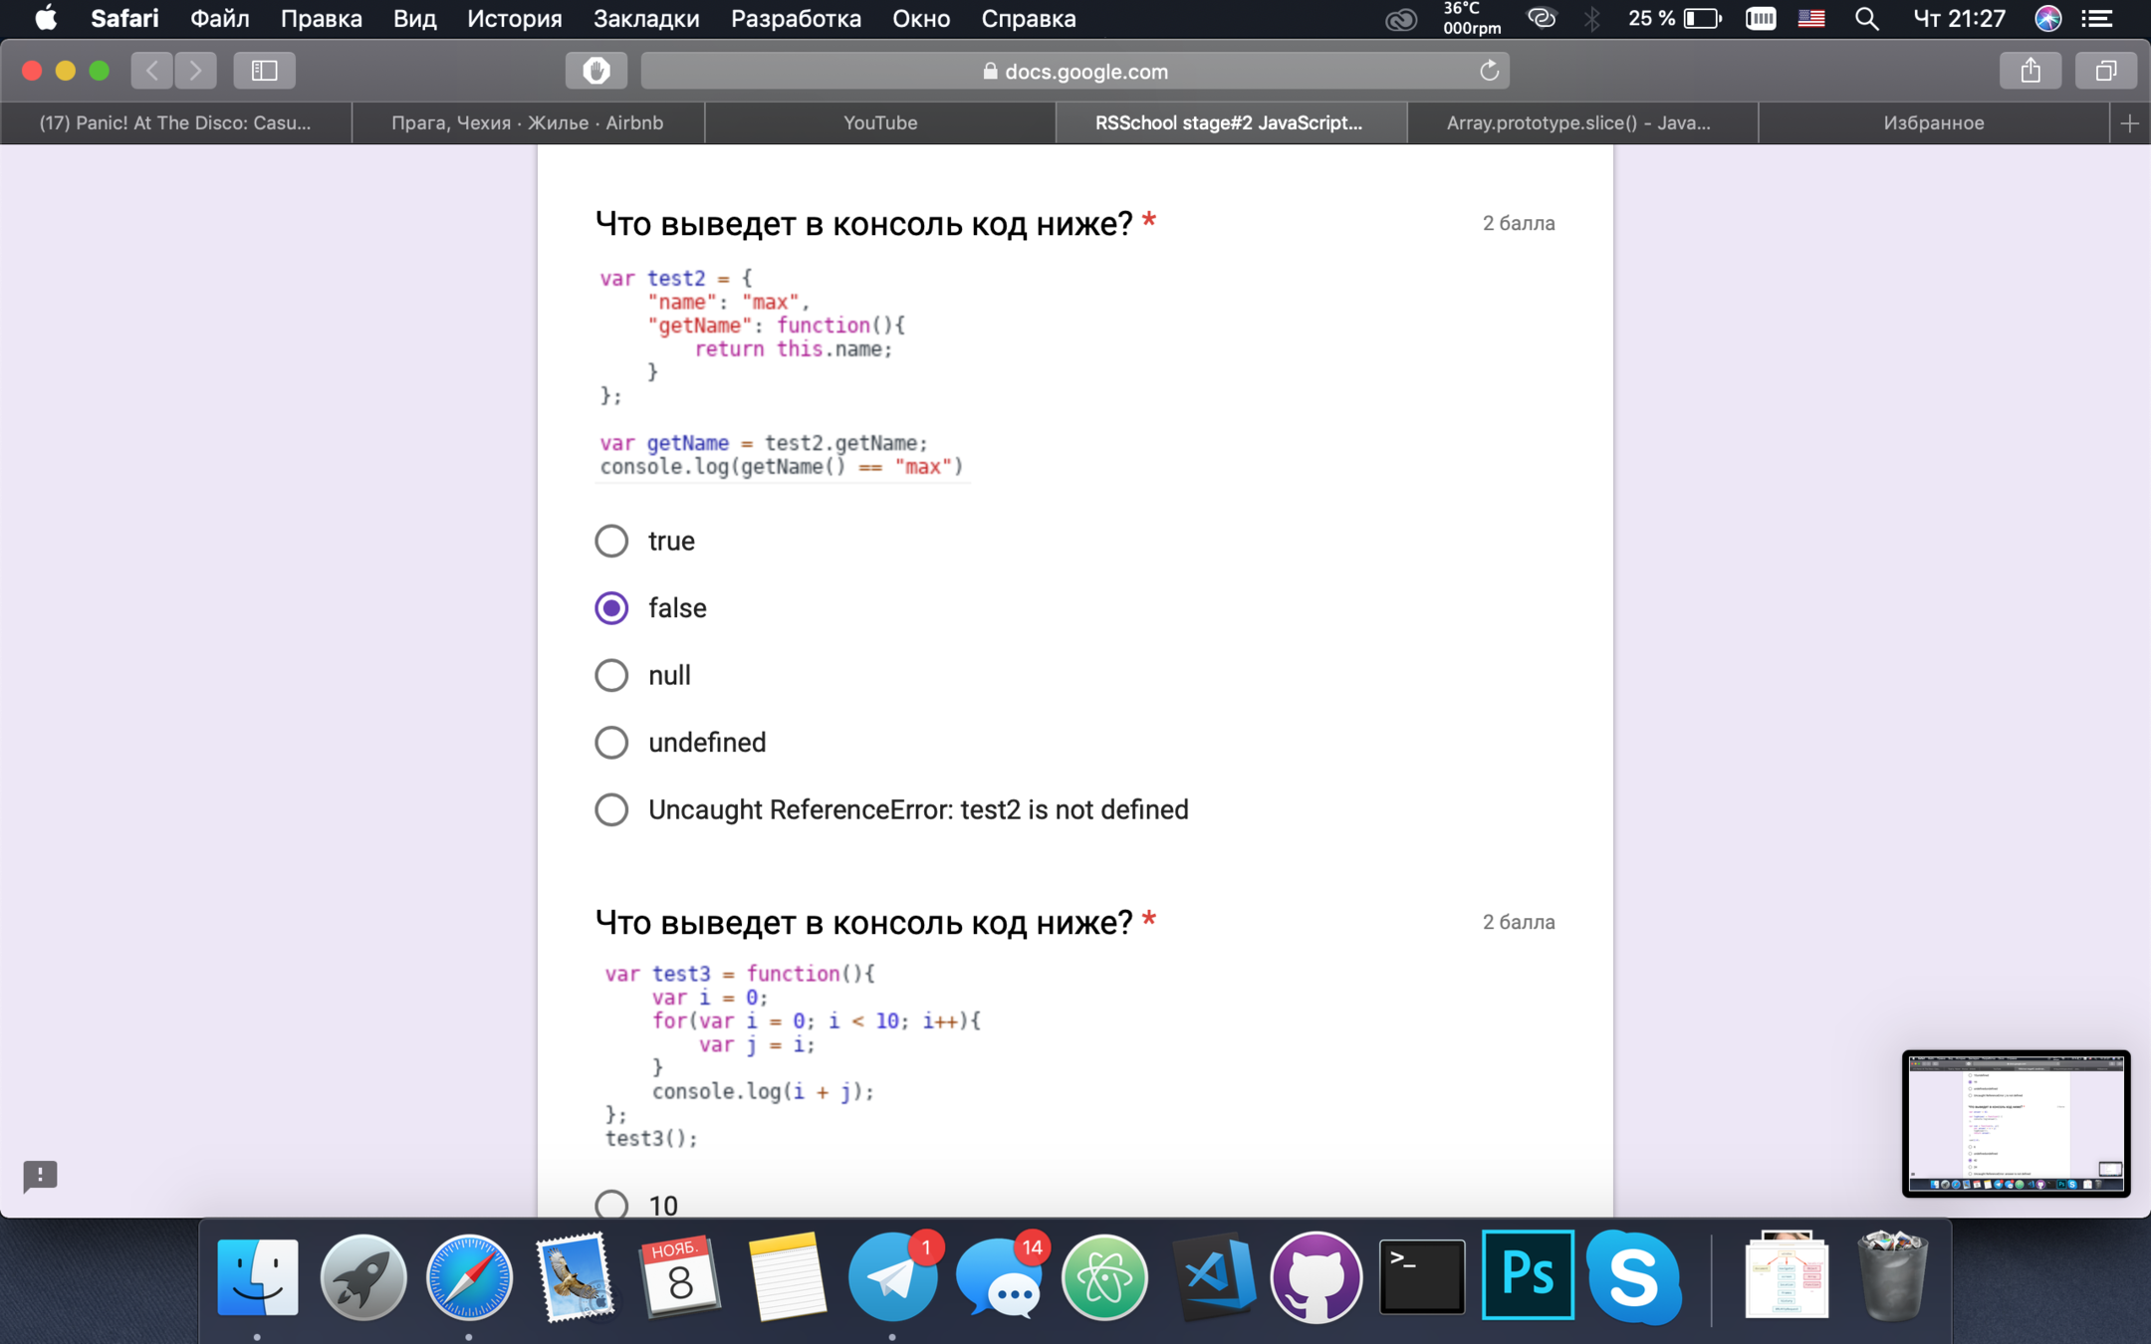Click the docs.google.com address bar

click(x=1074, y=71)
